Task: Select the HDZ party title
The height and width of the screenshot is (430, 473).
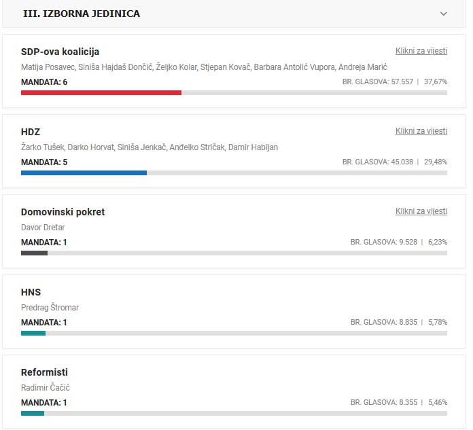Action: click(31, 132)
